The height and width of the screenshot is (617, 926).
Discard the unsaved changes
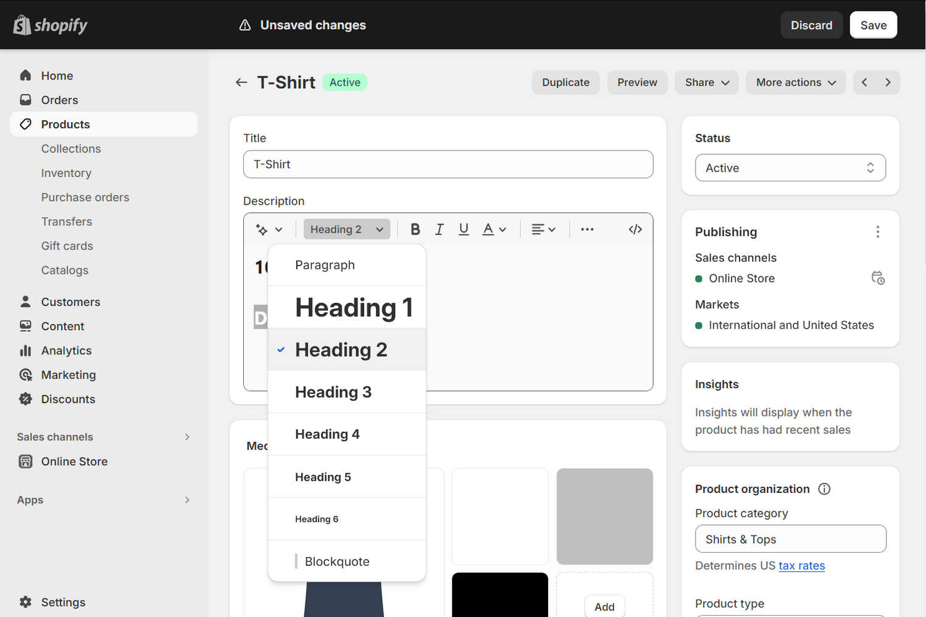(x=811, y=25)
